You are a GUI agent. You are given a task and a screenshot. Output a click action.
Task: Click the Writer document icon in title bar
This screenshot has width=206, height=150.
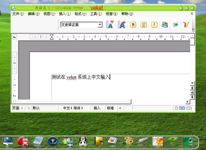point(13,8)
